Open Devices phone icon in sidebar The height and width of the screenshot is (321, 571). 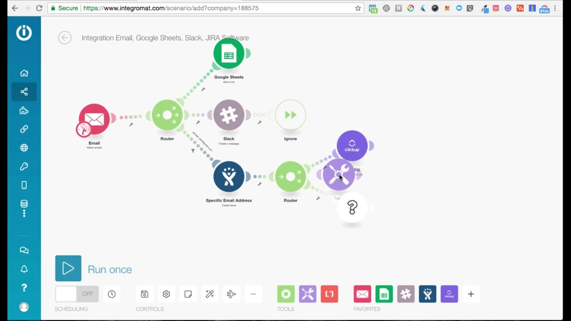click(x=24, y=185)
